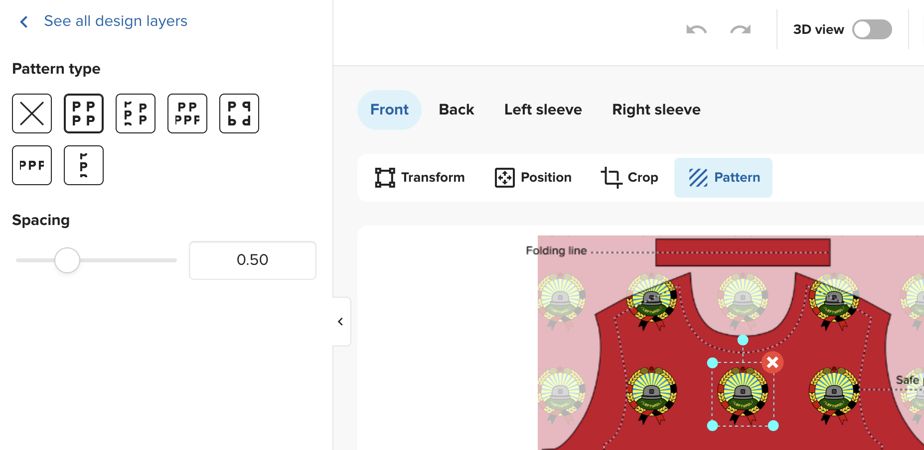The width and height of the screenshot is (924, 450).
Task: Open the Position tool
Action: pos(533,178)
